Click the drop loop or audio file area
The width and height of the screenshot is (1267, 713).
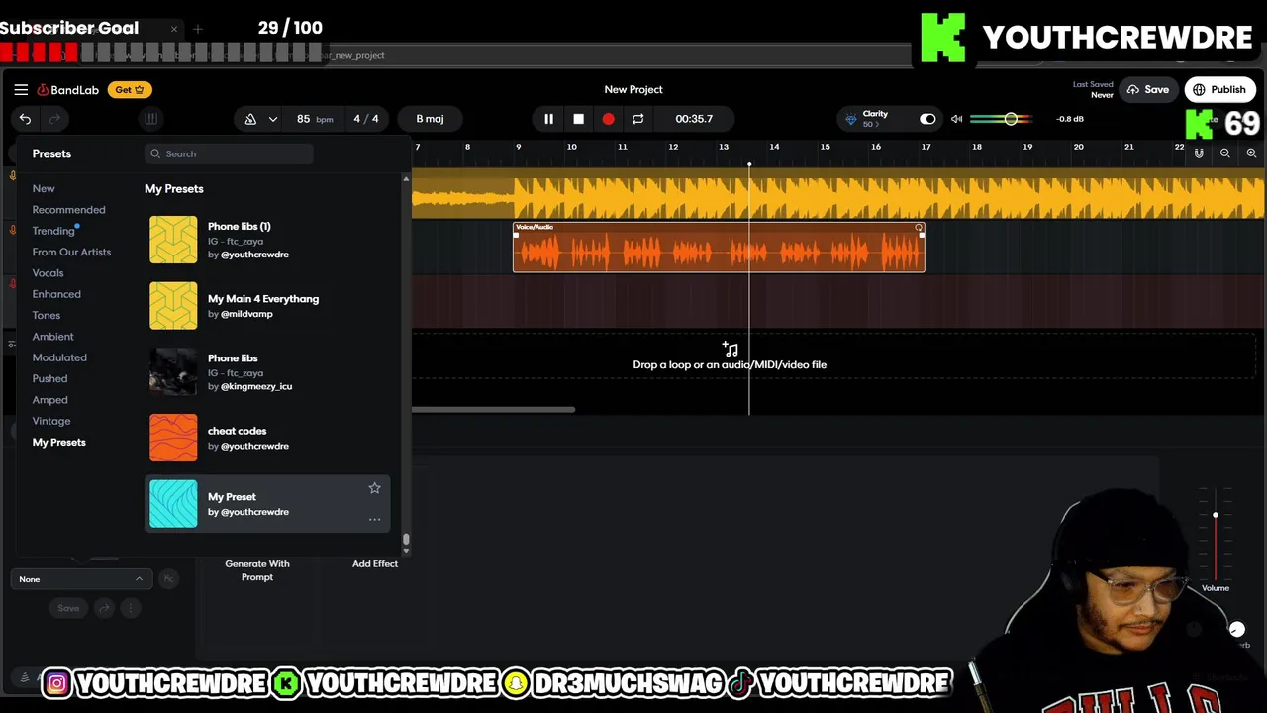tap(730, 357)
